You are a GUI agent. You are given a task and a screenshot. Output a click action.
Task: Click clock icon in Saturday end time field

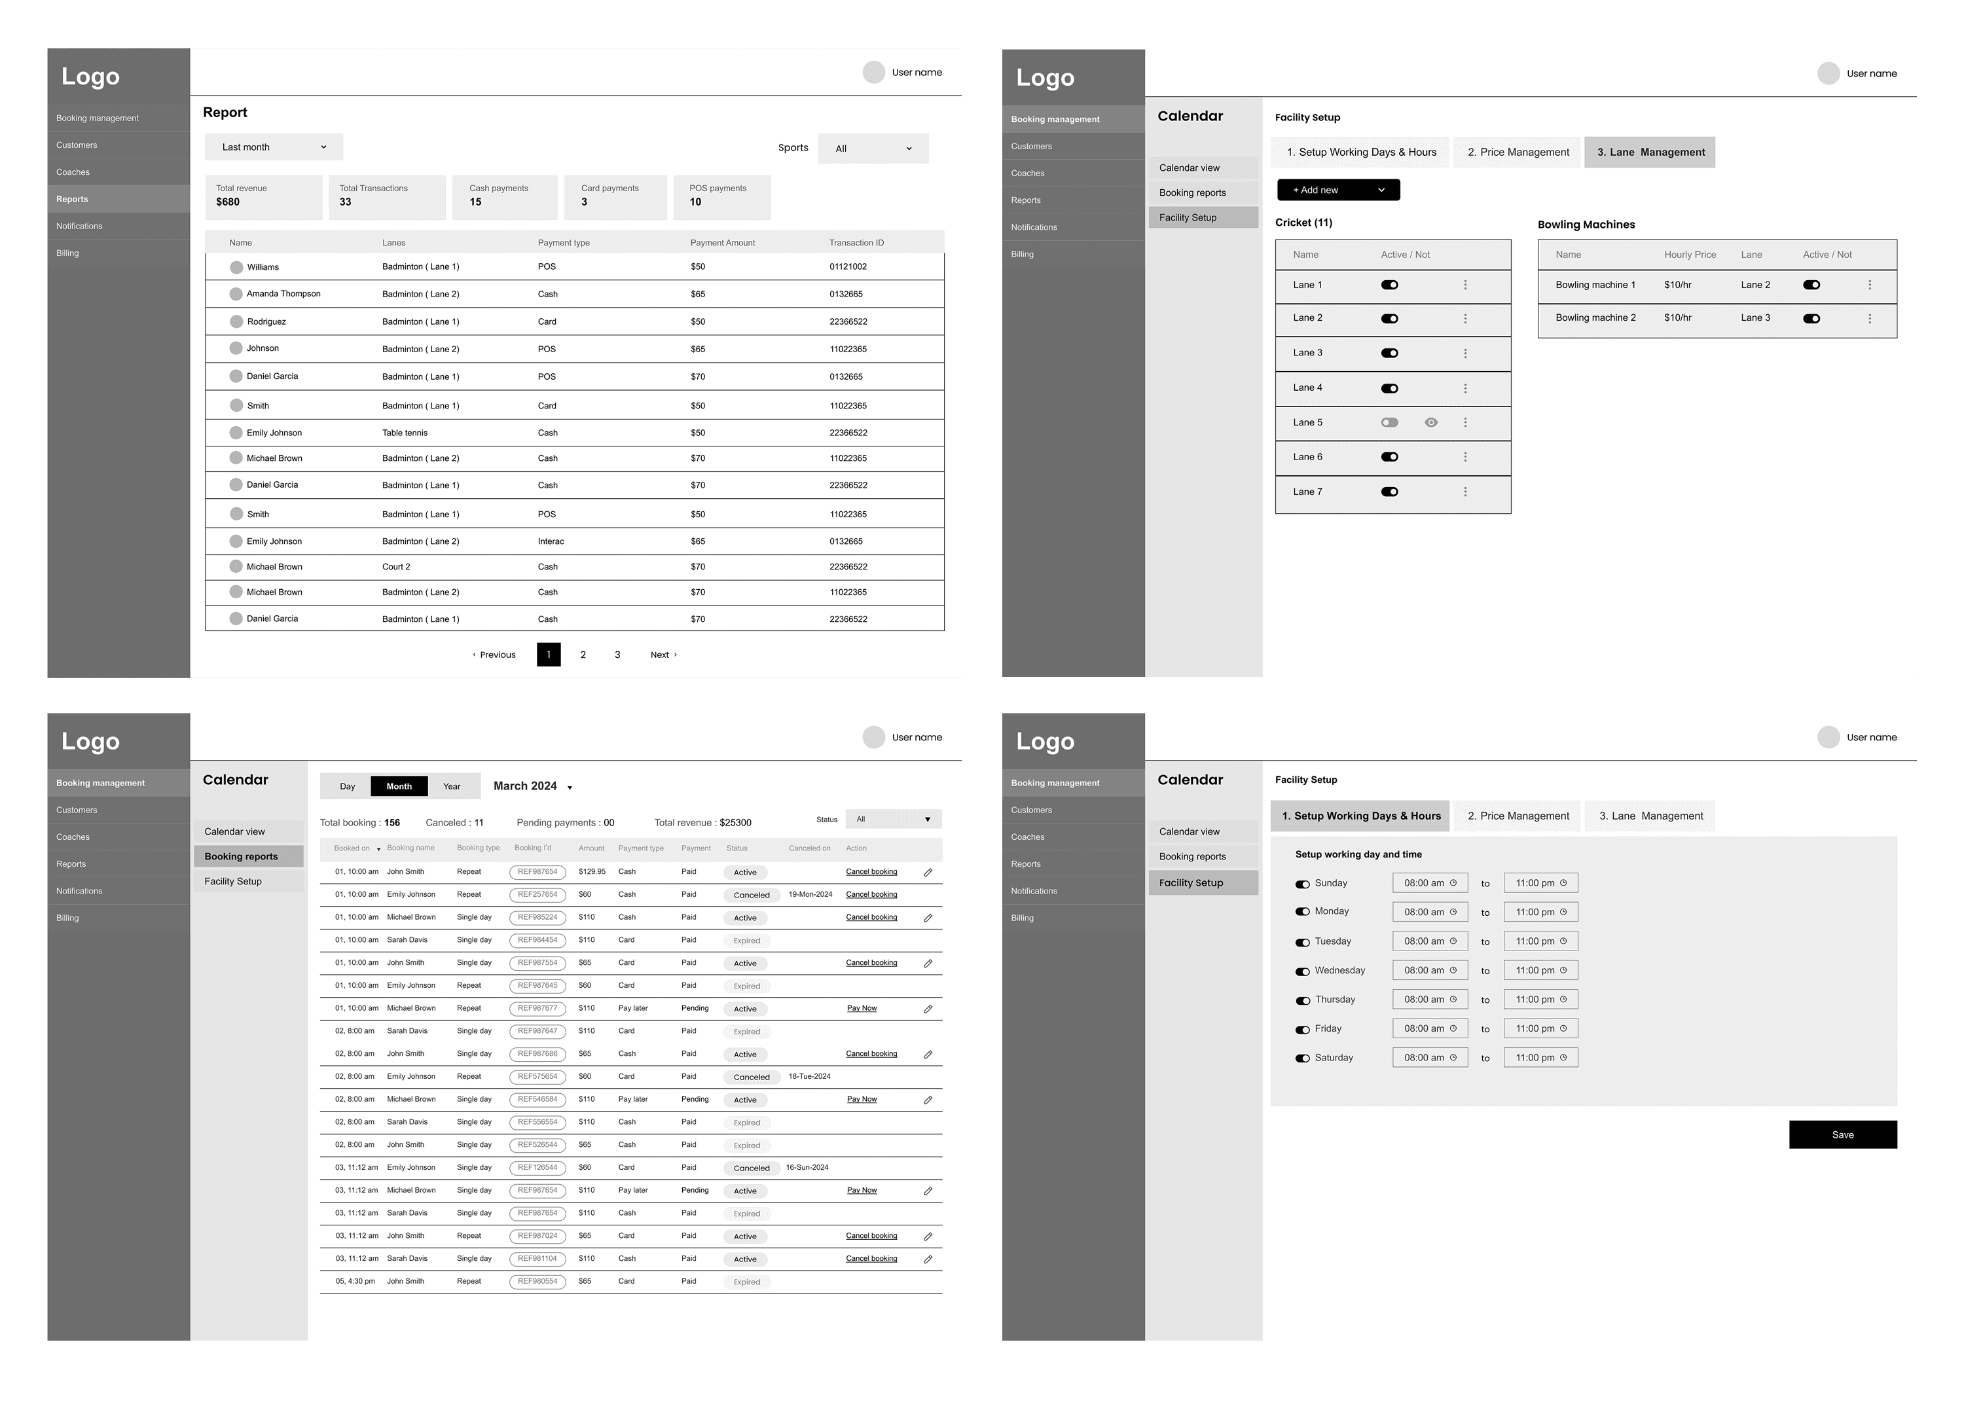pyautogui.click(x=1563, y=1057)
